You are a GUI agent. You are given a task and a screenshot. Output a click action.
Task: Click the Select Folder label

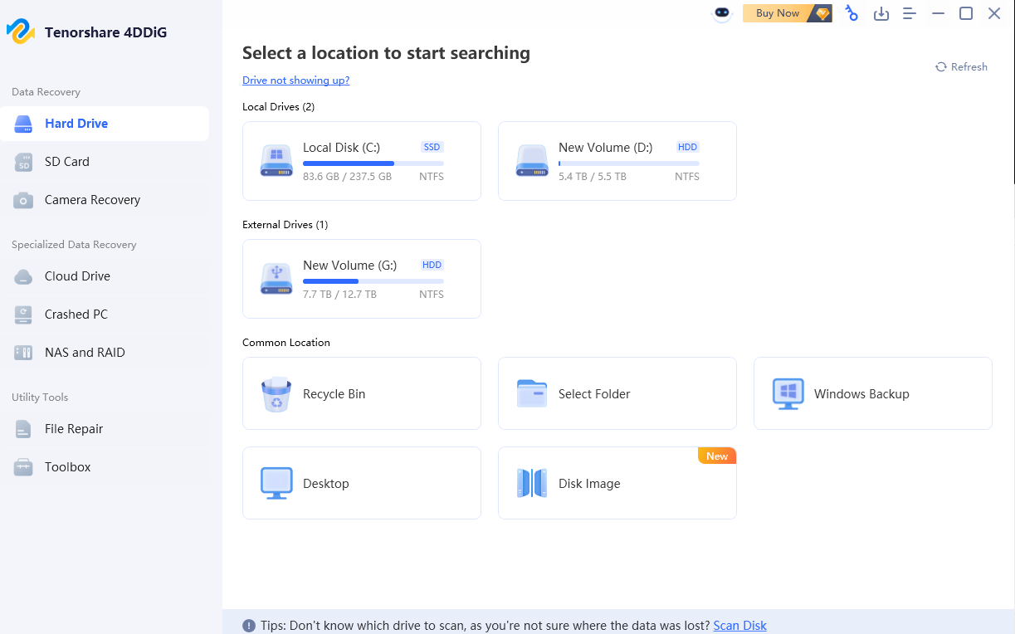click(594, 394)
